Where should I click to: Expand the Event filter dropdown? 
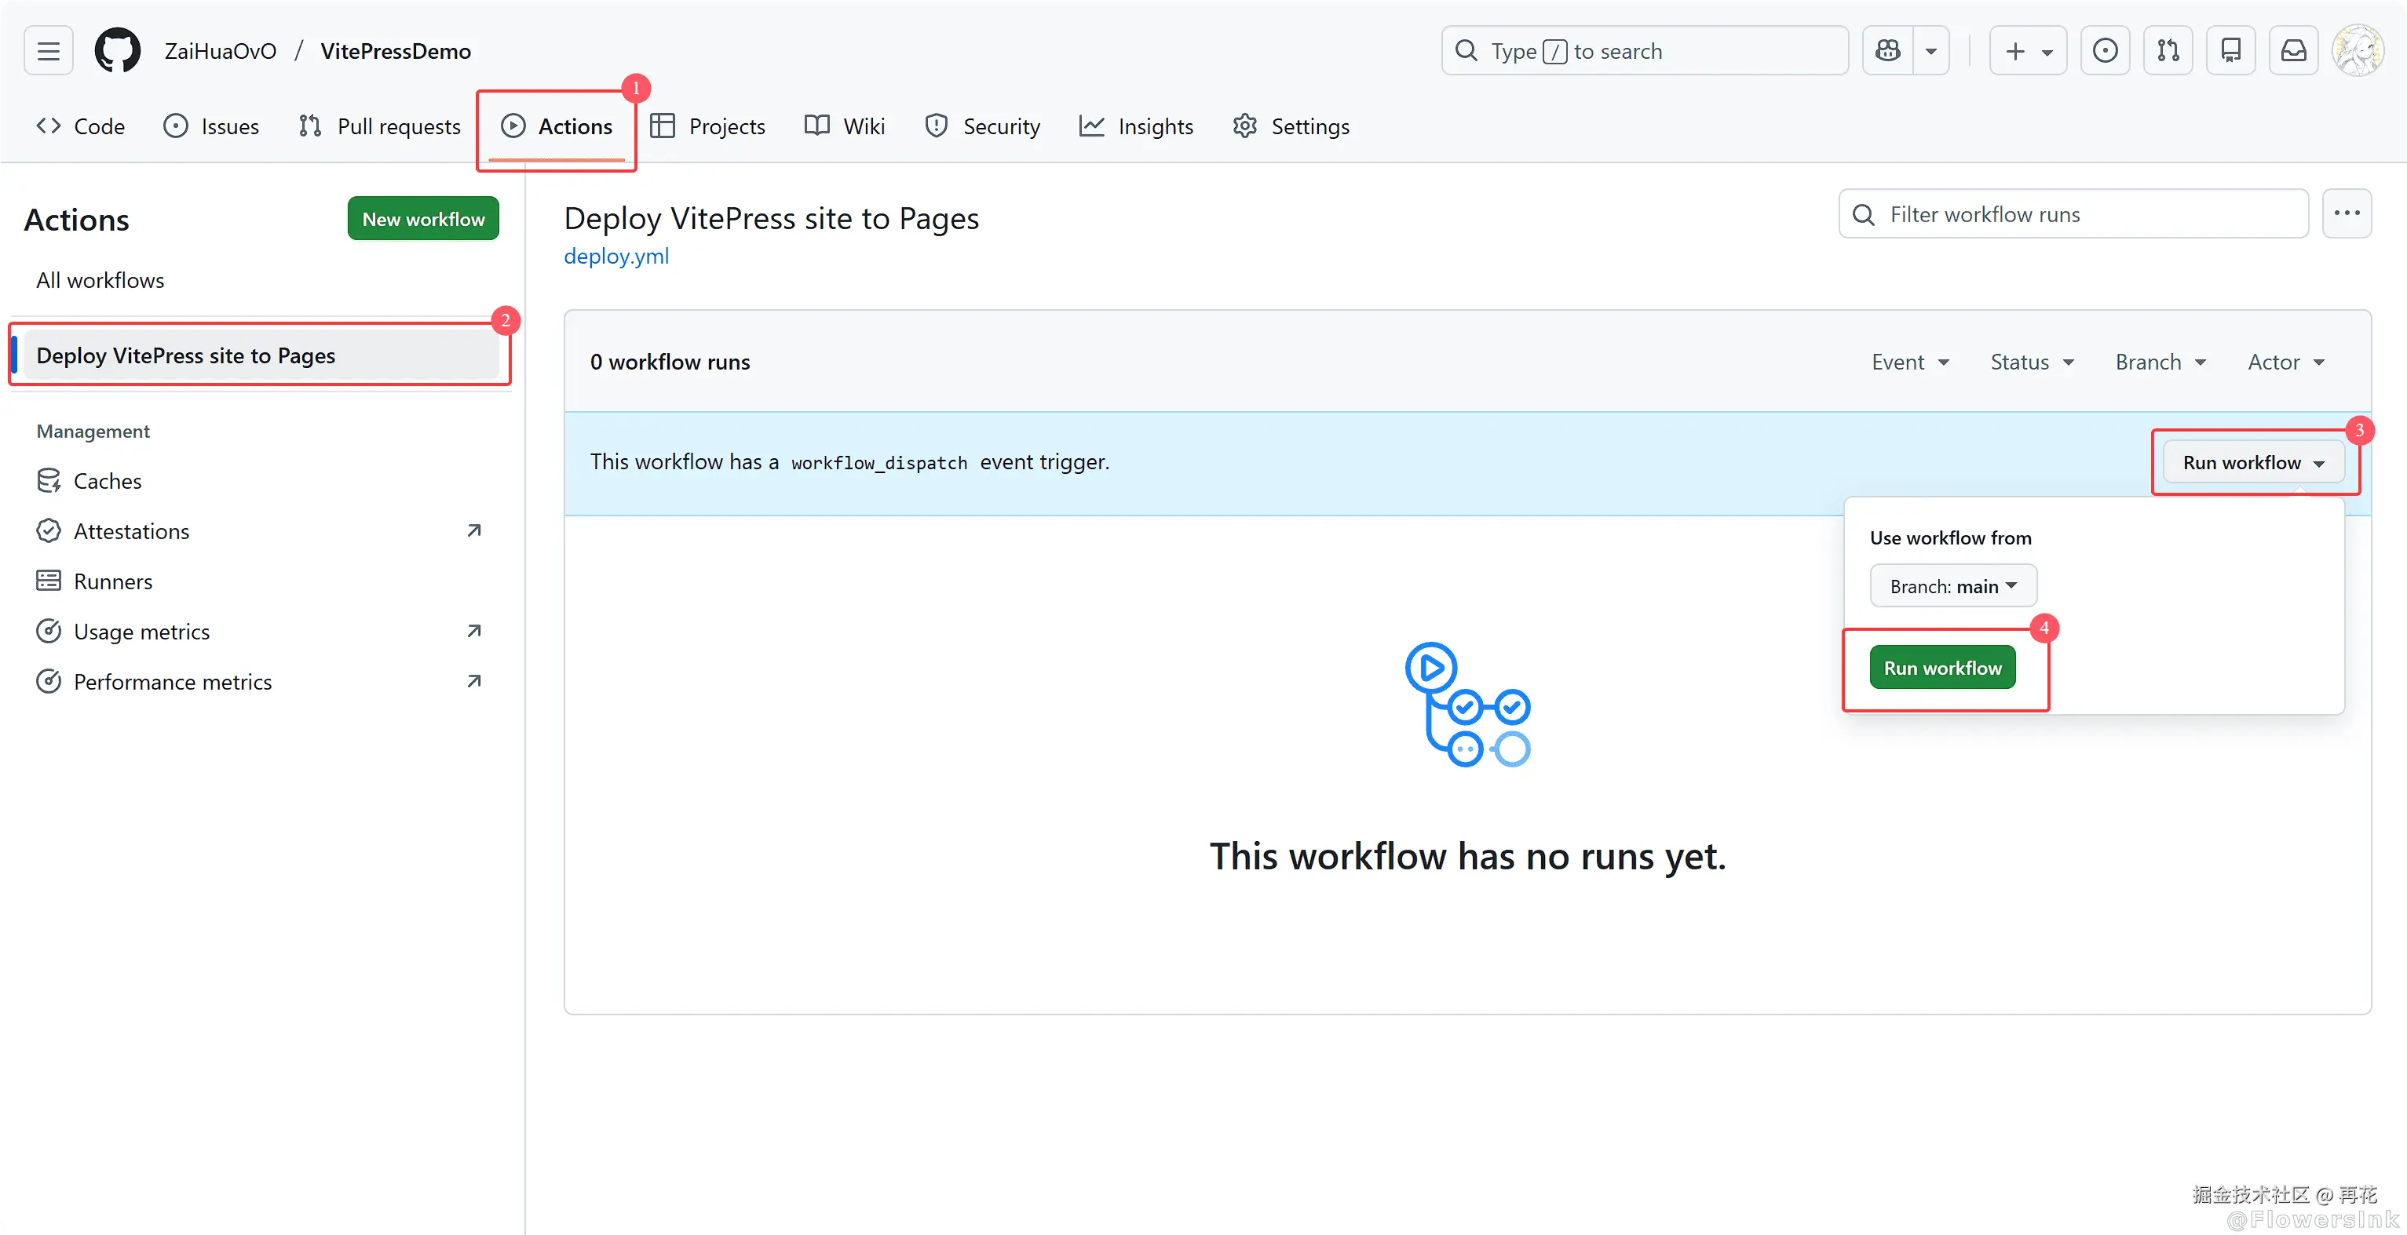(1910, 362)
